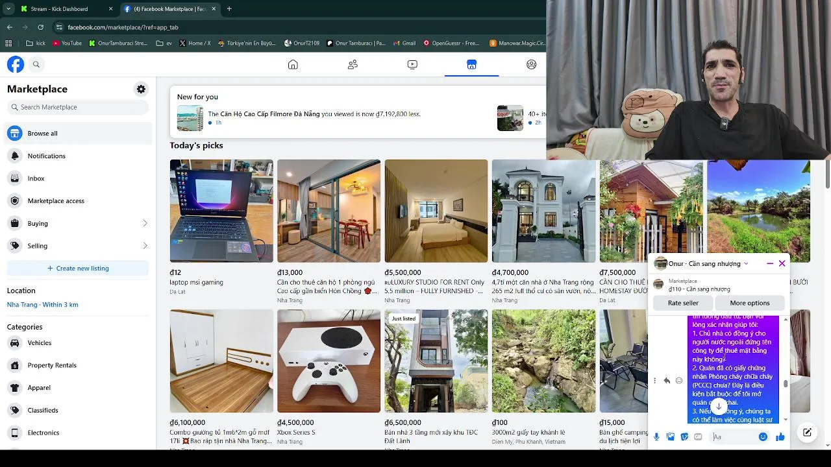831x467 pixels.
Task: Open the YouTube bookmark
Action: [x=67, y=43]
